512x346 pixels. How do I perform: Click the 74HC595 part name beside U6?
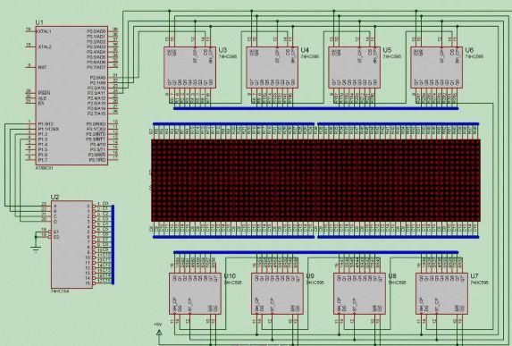[474, 56]
